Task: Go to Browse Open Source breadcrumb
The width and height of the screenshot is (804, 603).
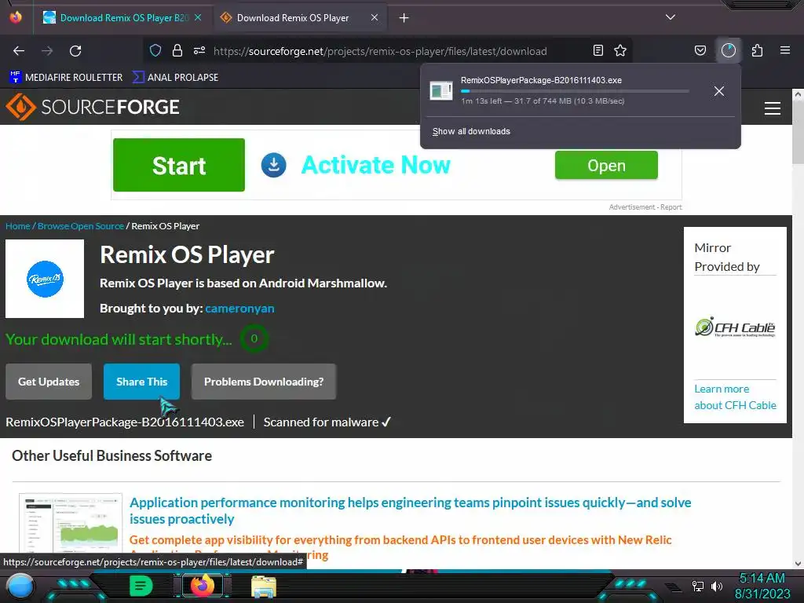Action: pos(81,226)
